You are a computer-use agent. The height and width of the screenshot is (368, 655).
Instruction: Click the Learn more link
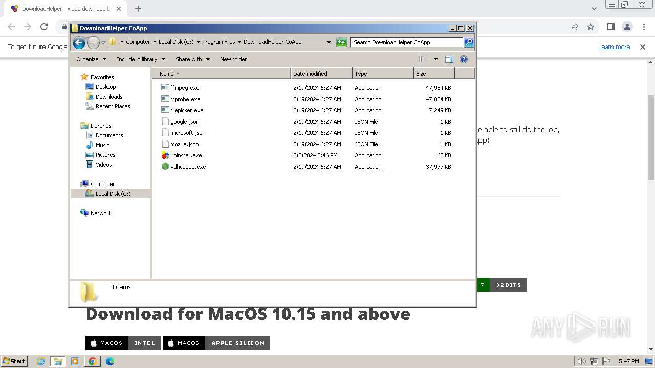(x=614, y=47)
